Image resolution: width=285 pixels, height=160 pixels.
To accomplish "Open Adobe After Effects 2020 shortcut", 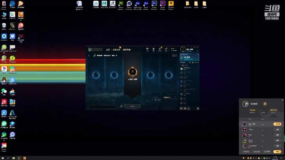I will 138,5.
